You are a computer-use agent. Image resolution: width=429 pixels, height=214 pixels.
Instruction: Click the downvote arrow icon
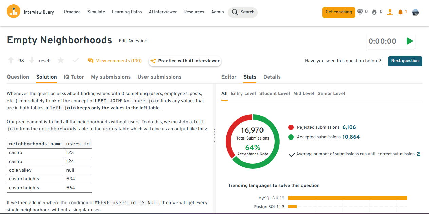pyautogui.click(x=32, y=61)
